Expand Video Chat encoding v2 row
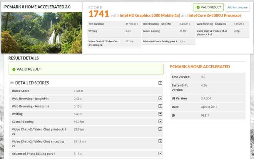 click(x=160, y=141)
